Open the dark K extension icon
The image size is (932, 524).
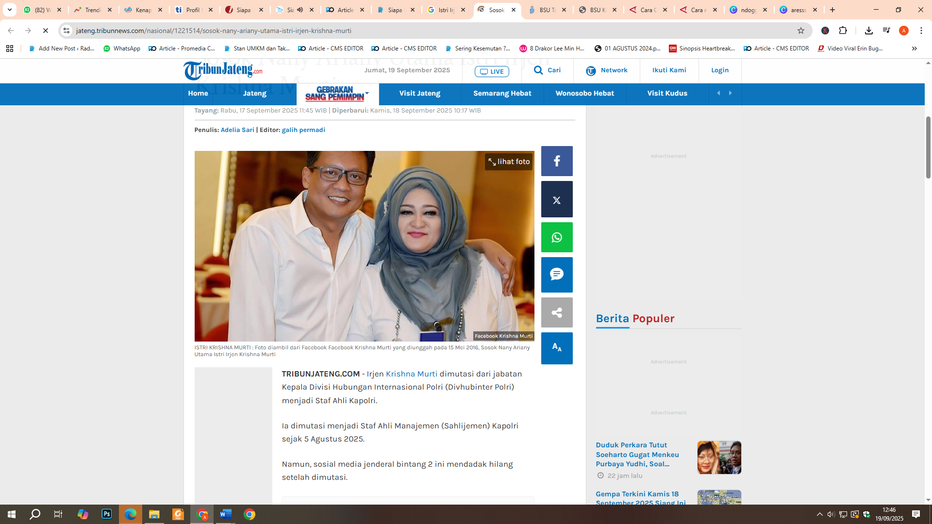(825, 31)
